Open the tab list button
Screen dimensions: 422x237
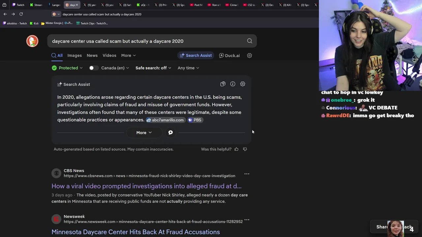(x=5, y=5)
